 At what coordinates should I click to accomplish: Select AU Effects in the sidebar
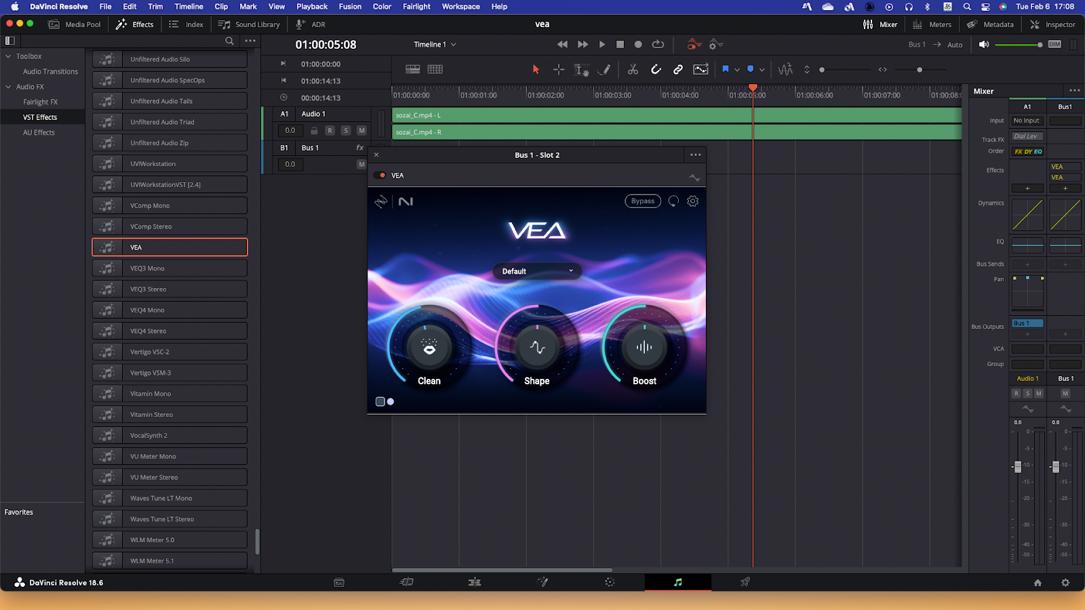(x=39, y=132)
